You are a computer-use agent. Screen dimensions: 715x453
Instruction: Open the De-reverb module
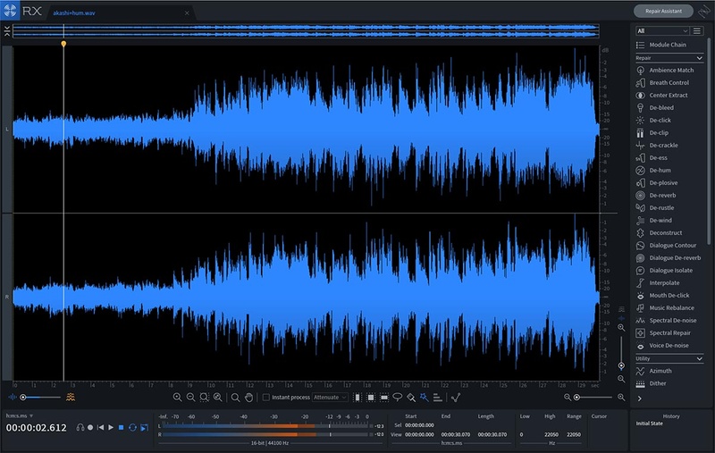click(x=662, y=195)
